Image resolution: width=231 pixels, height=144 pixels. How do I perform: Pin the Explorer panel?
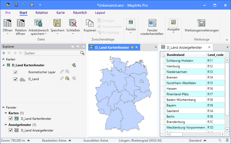78,47
